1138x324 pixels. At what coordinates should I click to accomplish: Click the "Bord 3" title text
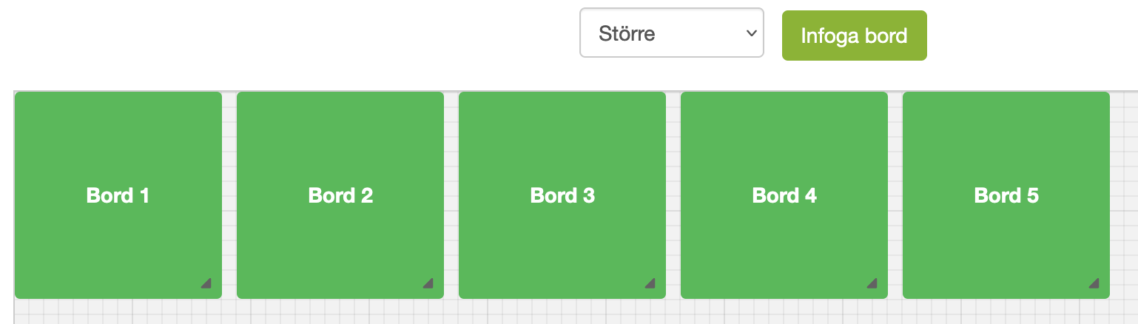point(562,195)
